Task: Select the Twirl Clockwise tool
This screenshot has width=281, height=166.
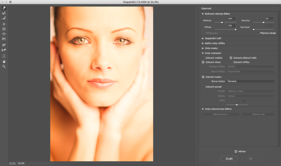Action: [4, 24]
